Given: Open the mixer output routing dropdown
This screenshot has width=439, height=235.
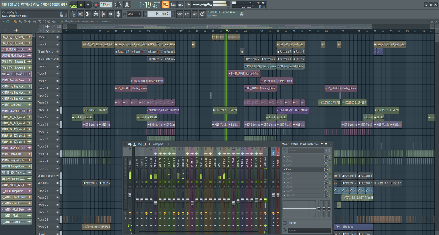Looking at the screenshot, I should pyautogui.click(x=309, y=230).
